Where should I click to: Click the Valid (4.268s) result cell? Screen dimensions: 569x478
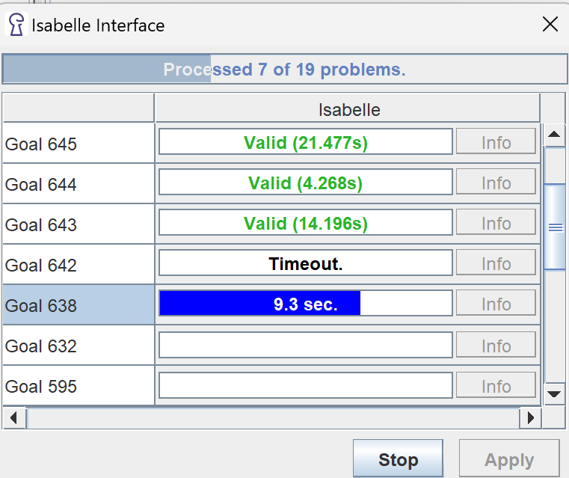pyautogui.click(x=306, y=182)
